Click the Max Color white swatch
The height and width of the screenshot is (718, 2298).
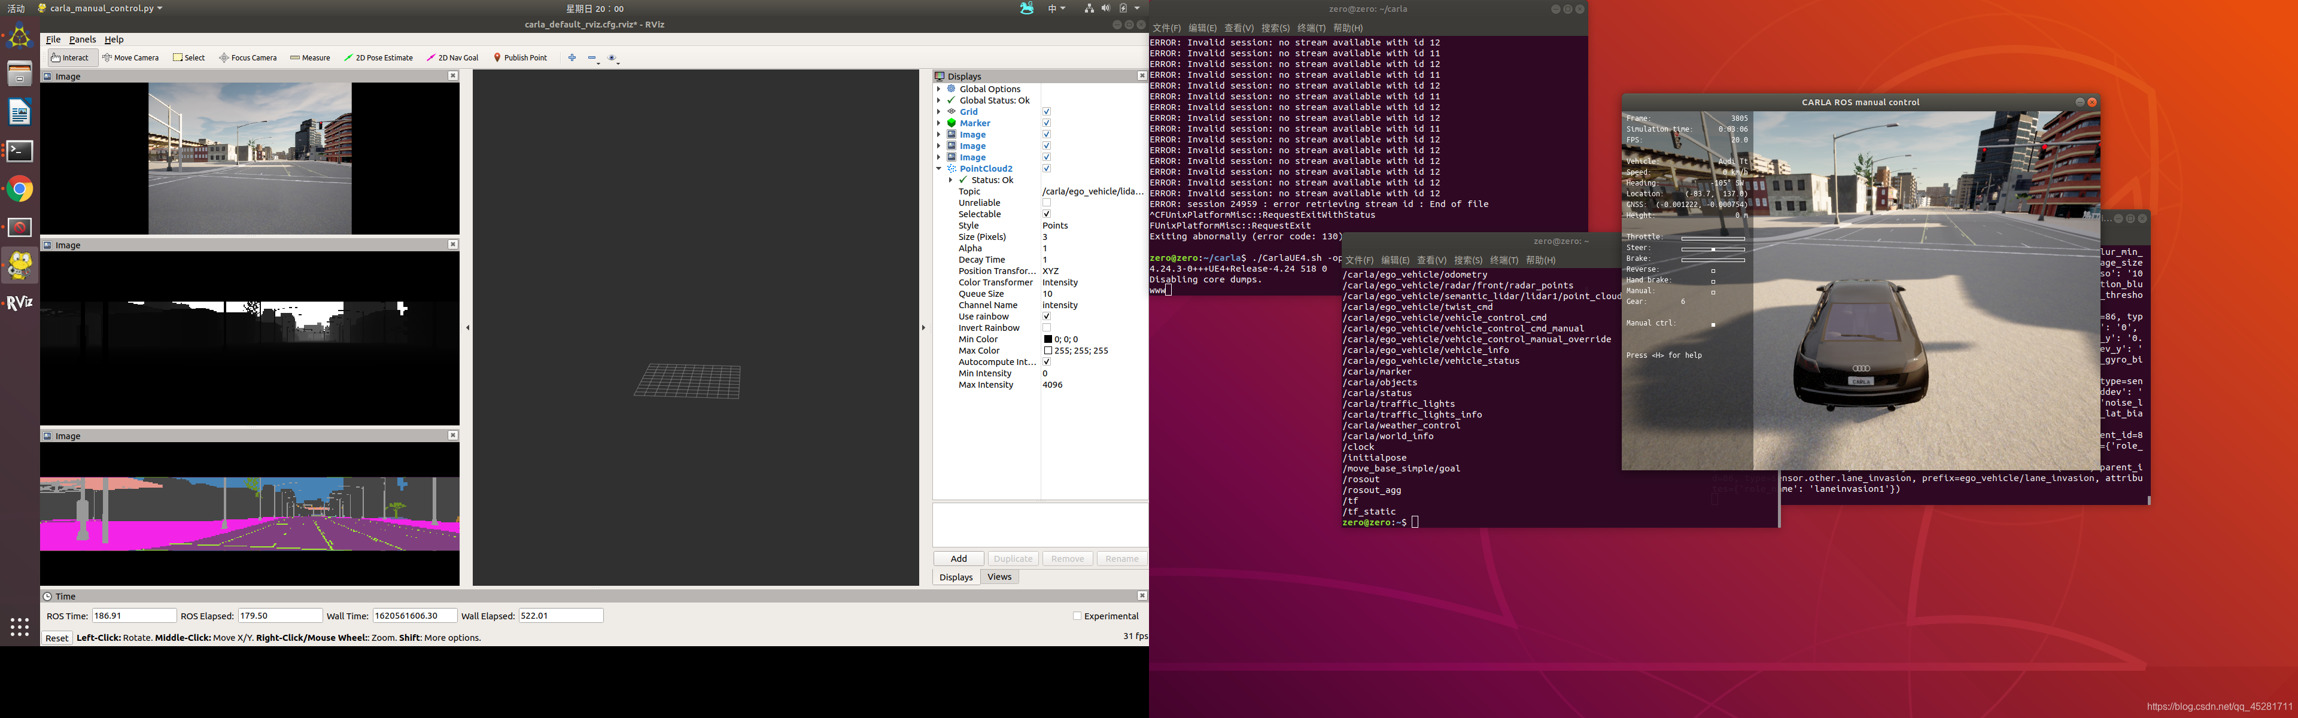tap(1048, 351)
